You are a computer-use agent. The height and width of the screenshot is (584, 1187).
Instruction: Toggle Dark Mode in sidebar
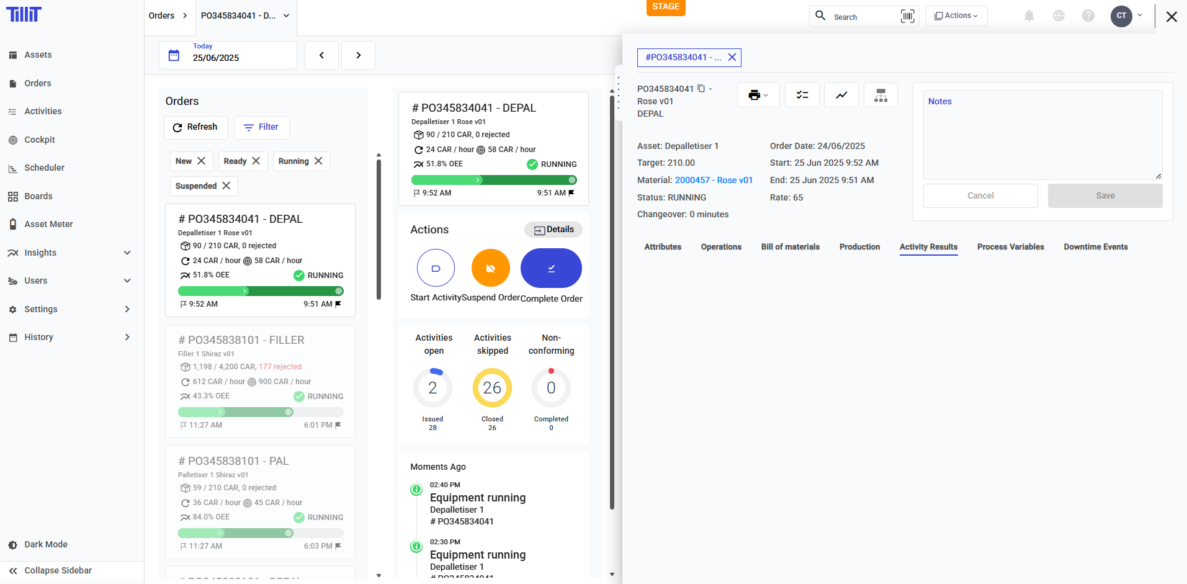tap(45, 544)
